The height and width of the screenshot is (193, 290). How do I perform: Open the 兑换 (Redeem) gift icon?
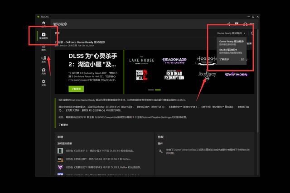[x=43, y=71]
